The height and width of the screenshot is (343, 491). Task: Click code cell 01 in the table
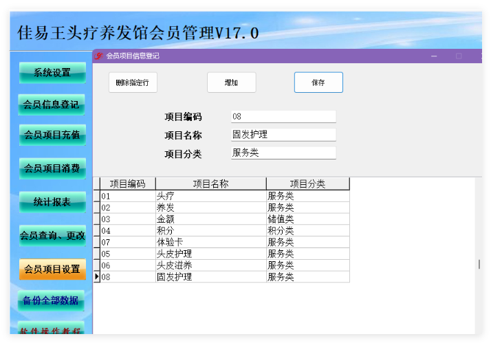coord(128,196)
